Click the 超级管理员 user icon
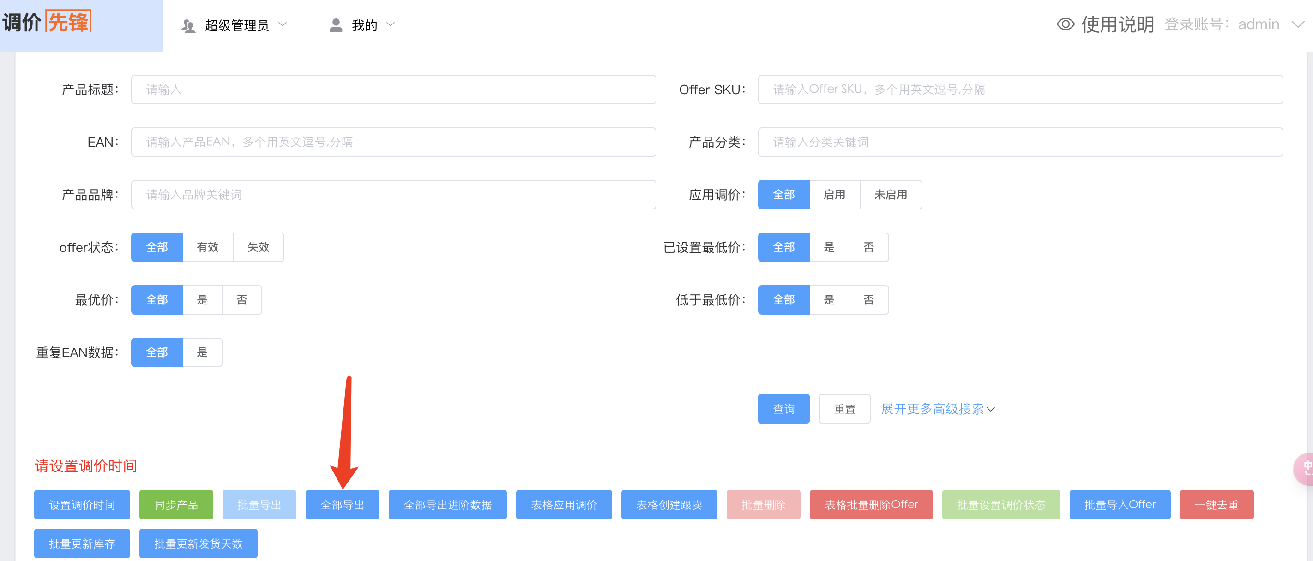 pyautogui.click(x=188, y=24)
